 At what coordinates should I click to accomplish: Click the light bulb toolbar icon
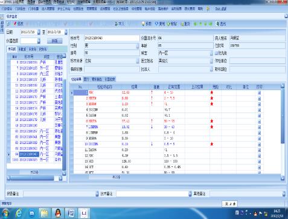coord(143,24)
